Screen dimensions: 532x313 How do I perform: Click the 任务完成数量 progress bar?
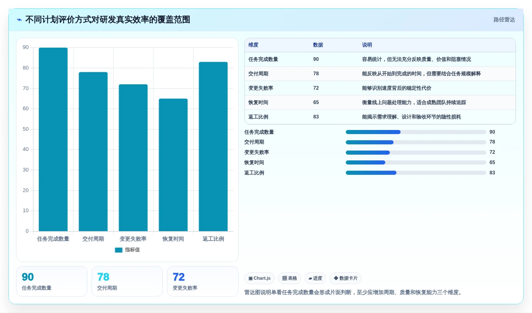[x=416, y=132]
